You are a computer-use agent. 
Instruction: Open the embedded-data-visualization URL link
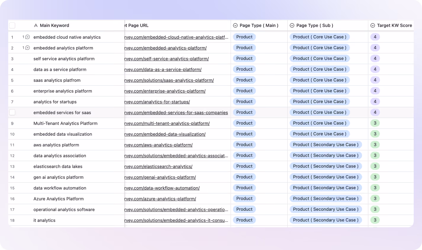165,134
